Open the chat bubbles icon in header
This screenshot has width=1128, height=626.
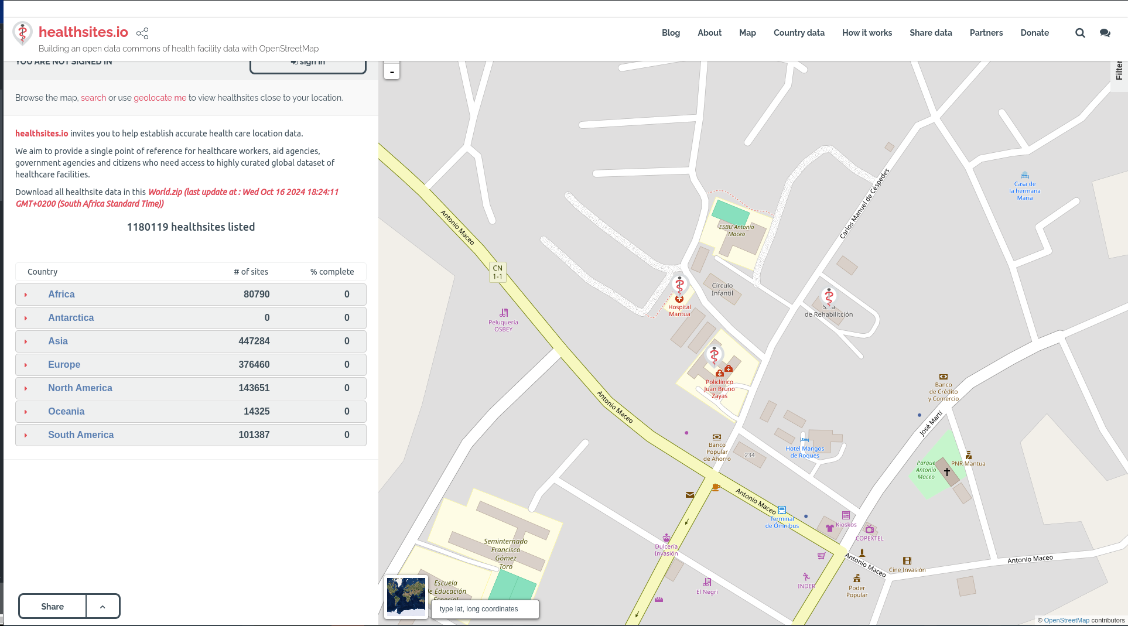(x=1105, y=33)
